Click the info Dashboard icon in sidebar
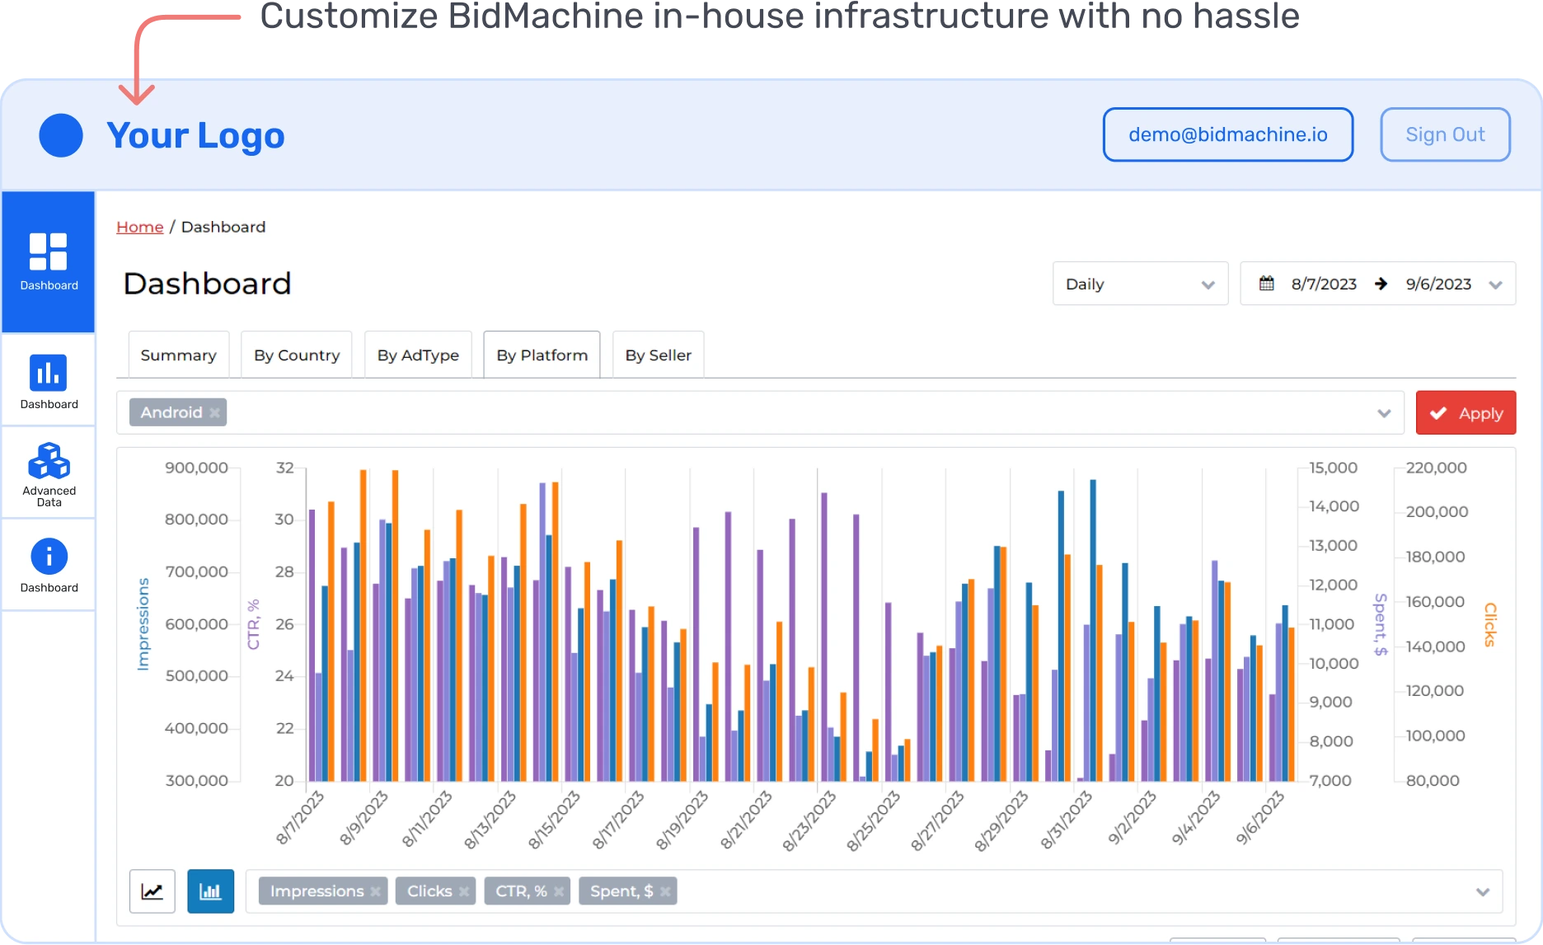Viewport: 1543px width, 945px height. (48, 564)
